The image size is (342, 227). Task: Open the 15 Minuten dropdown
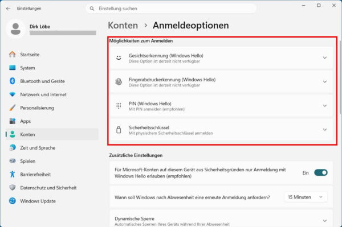click(x=306, y=197)
